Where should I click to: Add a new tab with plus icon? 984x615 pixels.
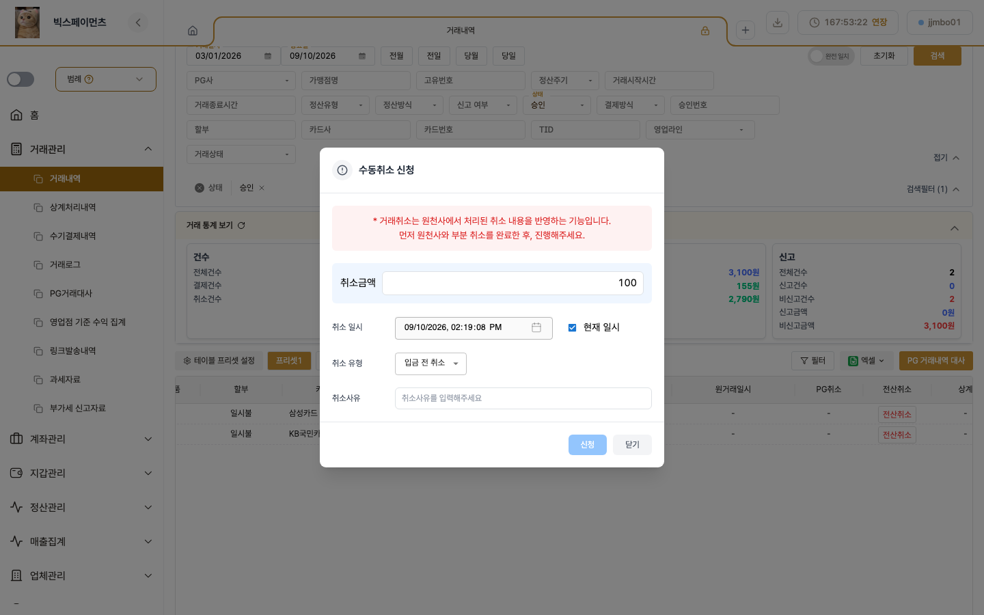point(746,30)
